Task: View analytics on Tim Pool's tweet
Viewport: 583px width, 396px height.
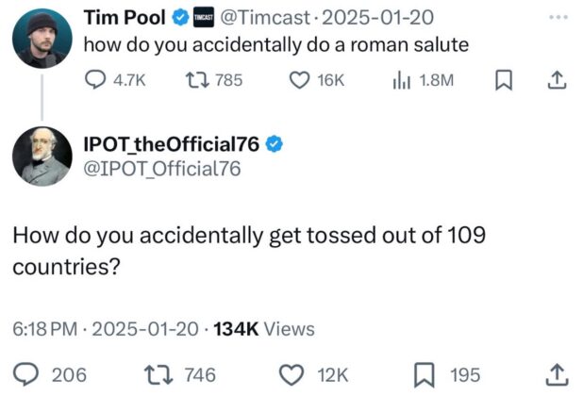Action: pyautogui.click(x=402, y=81)
